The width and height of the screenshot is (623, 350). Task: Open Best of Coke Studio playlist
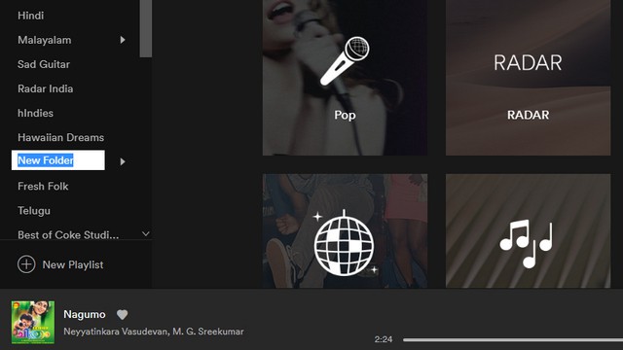click(68, 235)
